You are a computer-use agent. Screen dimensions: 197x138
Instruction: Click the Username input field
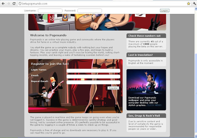[x=50, y=11]
